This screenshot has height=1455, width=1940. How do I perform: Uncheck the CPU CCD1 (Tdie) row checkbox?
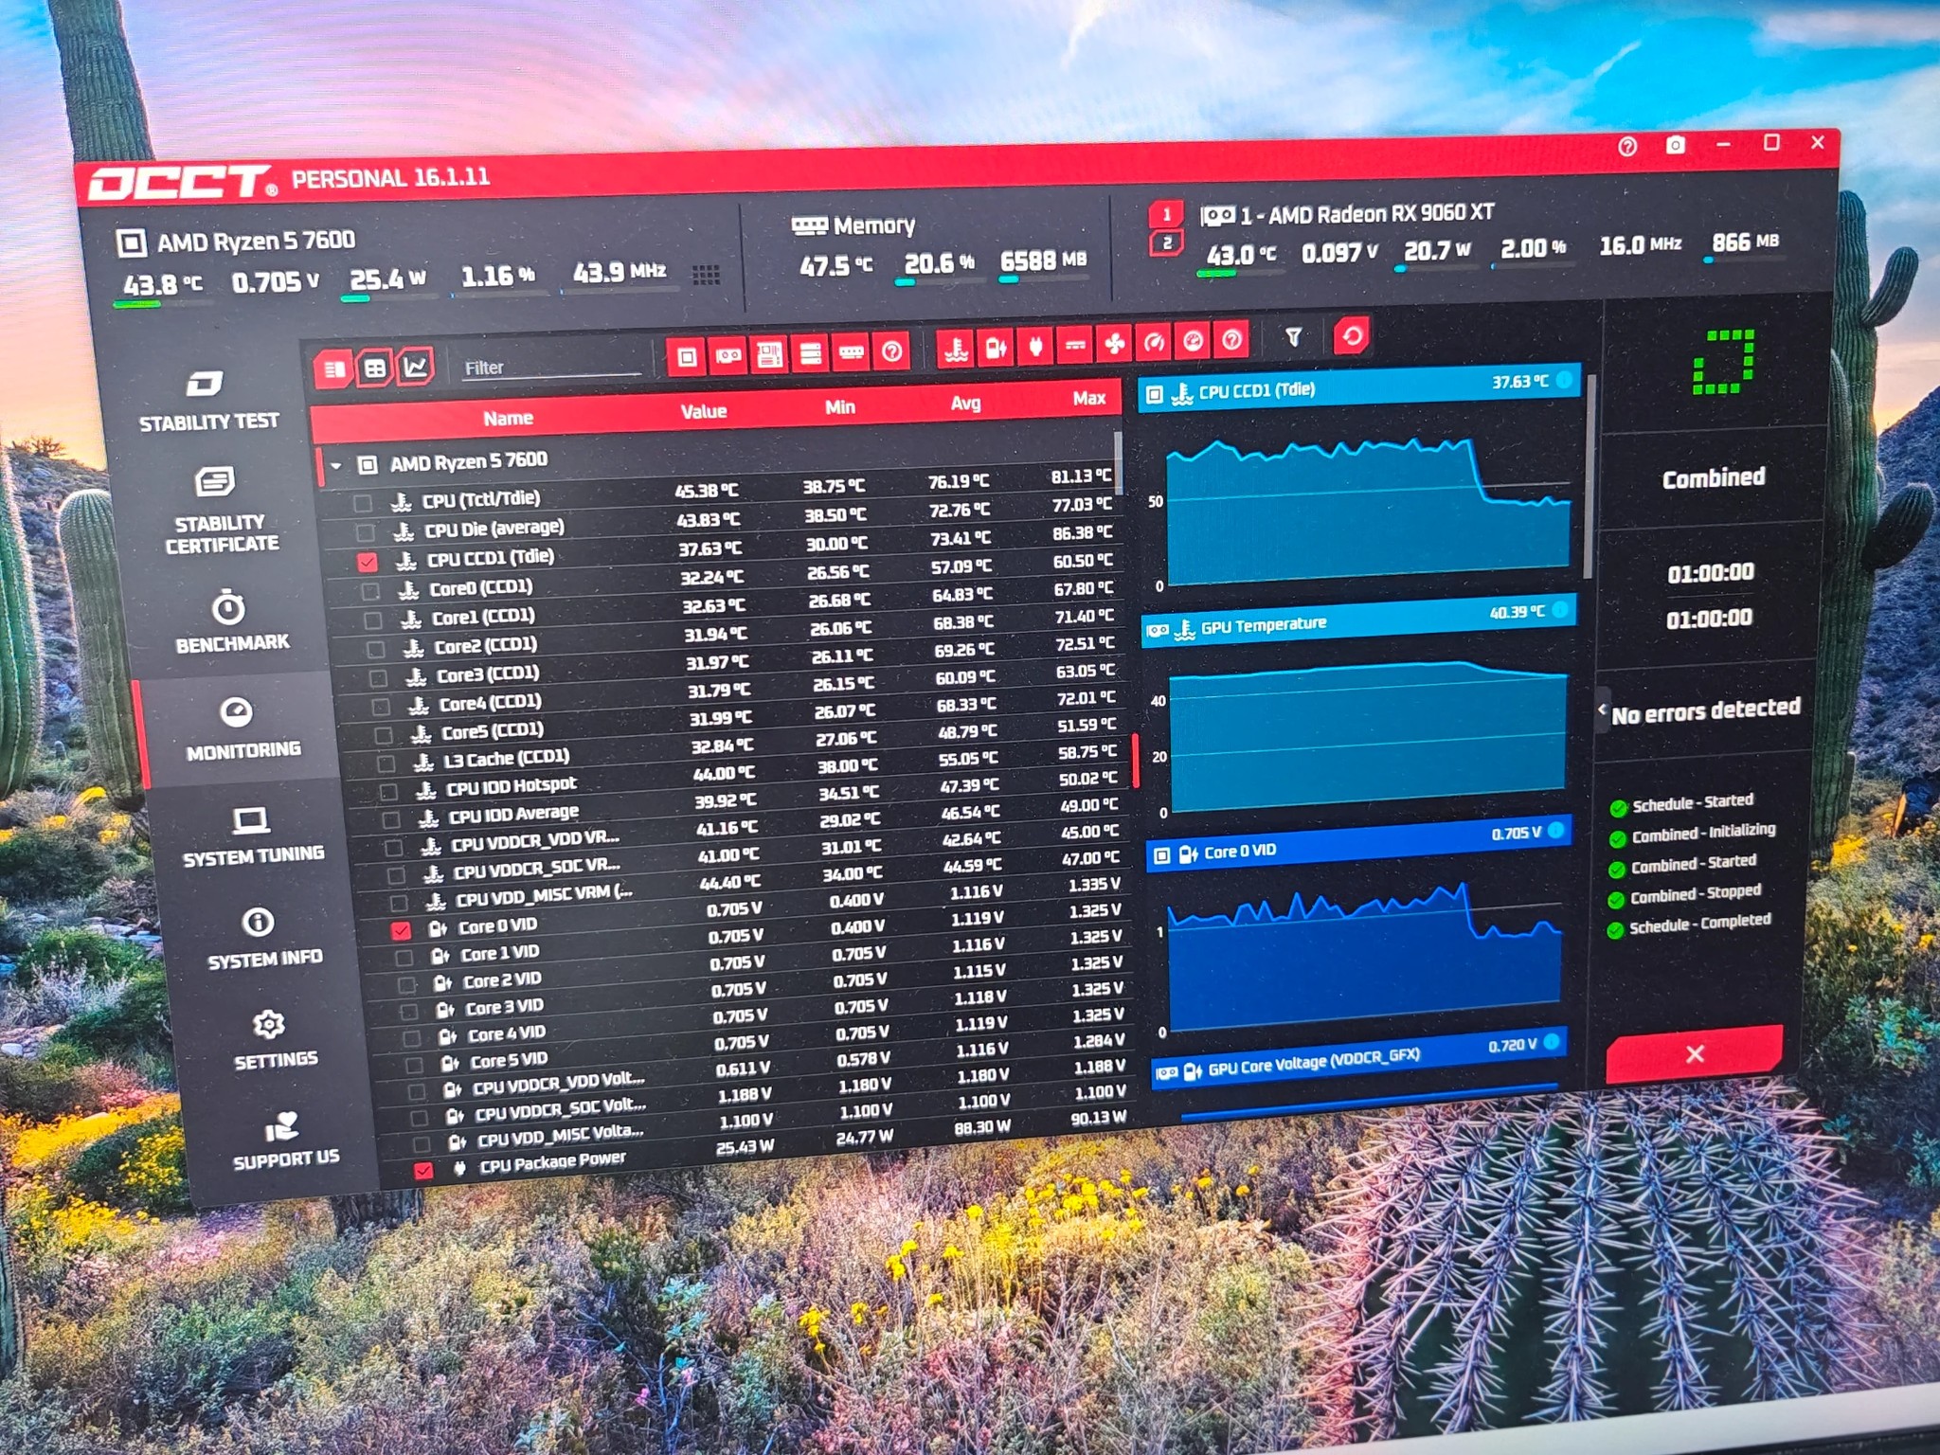click(368, 562)
